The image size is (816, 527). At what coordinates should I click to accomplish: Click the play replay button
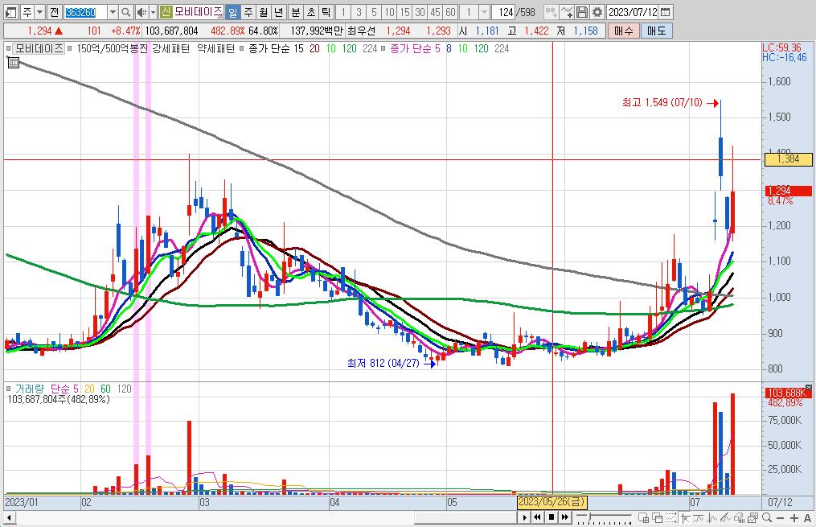point(524,517)
